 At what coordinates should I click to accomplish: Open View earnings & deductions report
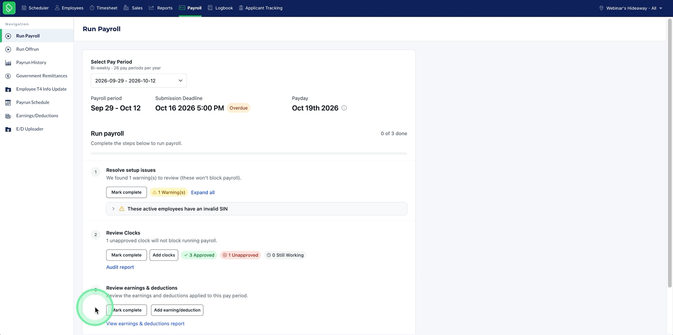(145, 323)
